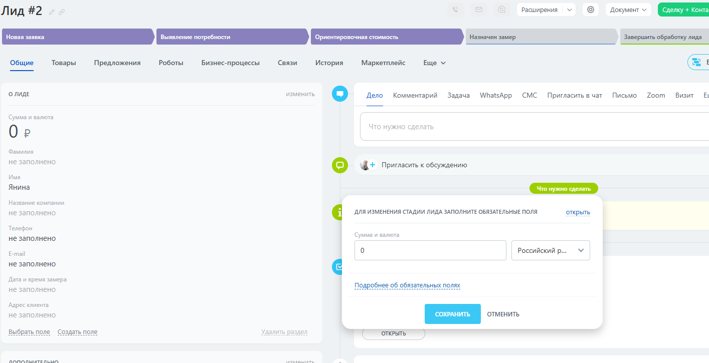Select the Письмо timeline tab

click(624, 96)
